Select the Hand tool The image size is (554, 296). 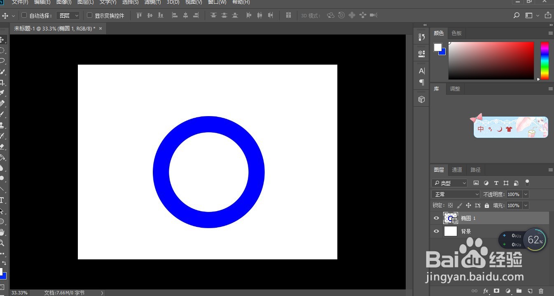(2, 232)
